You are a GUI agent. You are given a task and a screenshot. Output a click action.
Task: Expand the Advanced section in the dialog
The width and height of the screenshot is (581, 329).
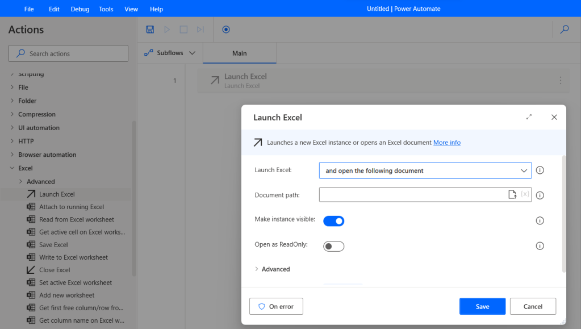pyautogui.click(x=275, y=269)
